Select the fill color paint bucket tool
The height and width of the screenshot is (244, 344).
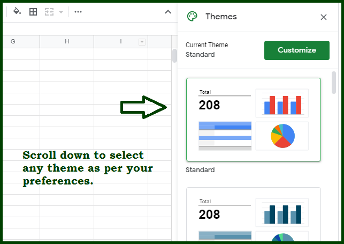pyautogui.click(x=17, y=11)
